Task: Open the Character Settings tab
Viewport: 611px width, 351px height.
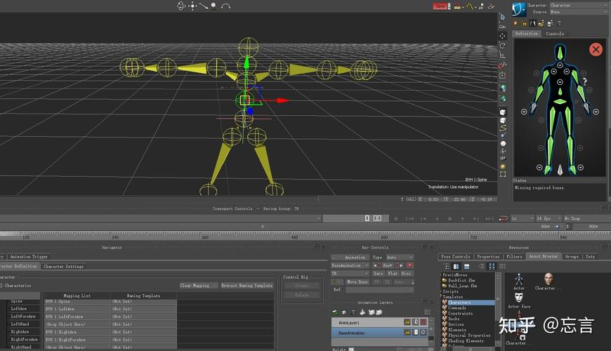Action: point(63,267)
